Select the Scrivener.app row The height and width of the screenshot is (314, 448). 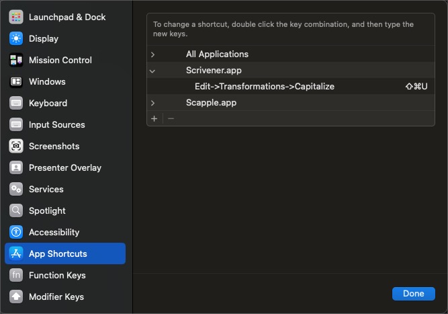coord(291,71)
